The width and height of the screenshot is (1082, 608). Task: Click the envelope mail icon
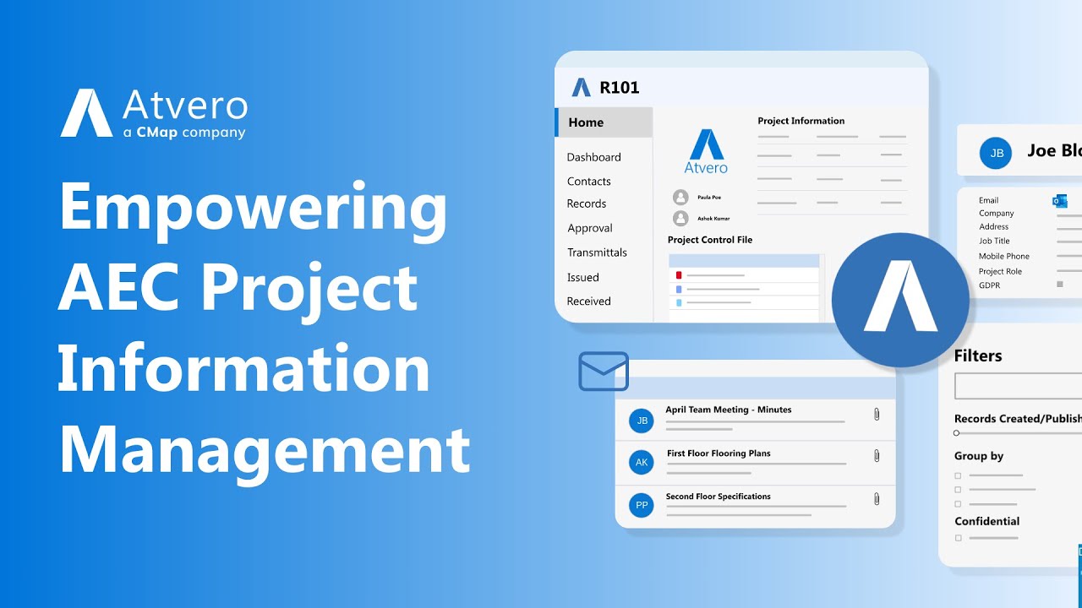[604, 372]
